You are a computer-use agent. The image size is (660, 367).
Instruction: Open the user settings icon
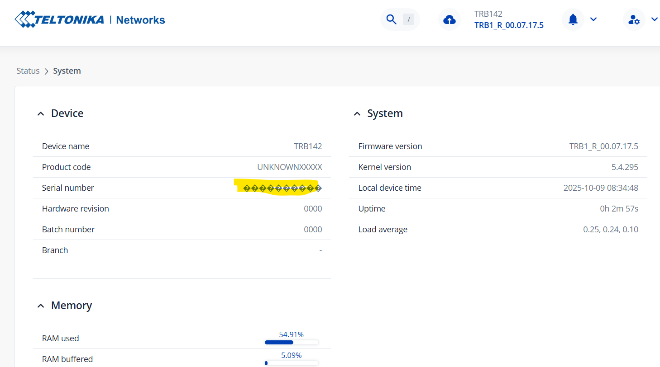(x=634, y=20)
